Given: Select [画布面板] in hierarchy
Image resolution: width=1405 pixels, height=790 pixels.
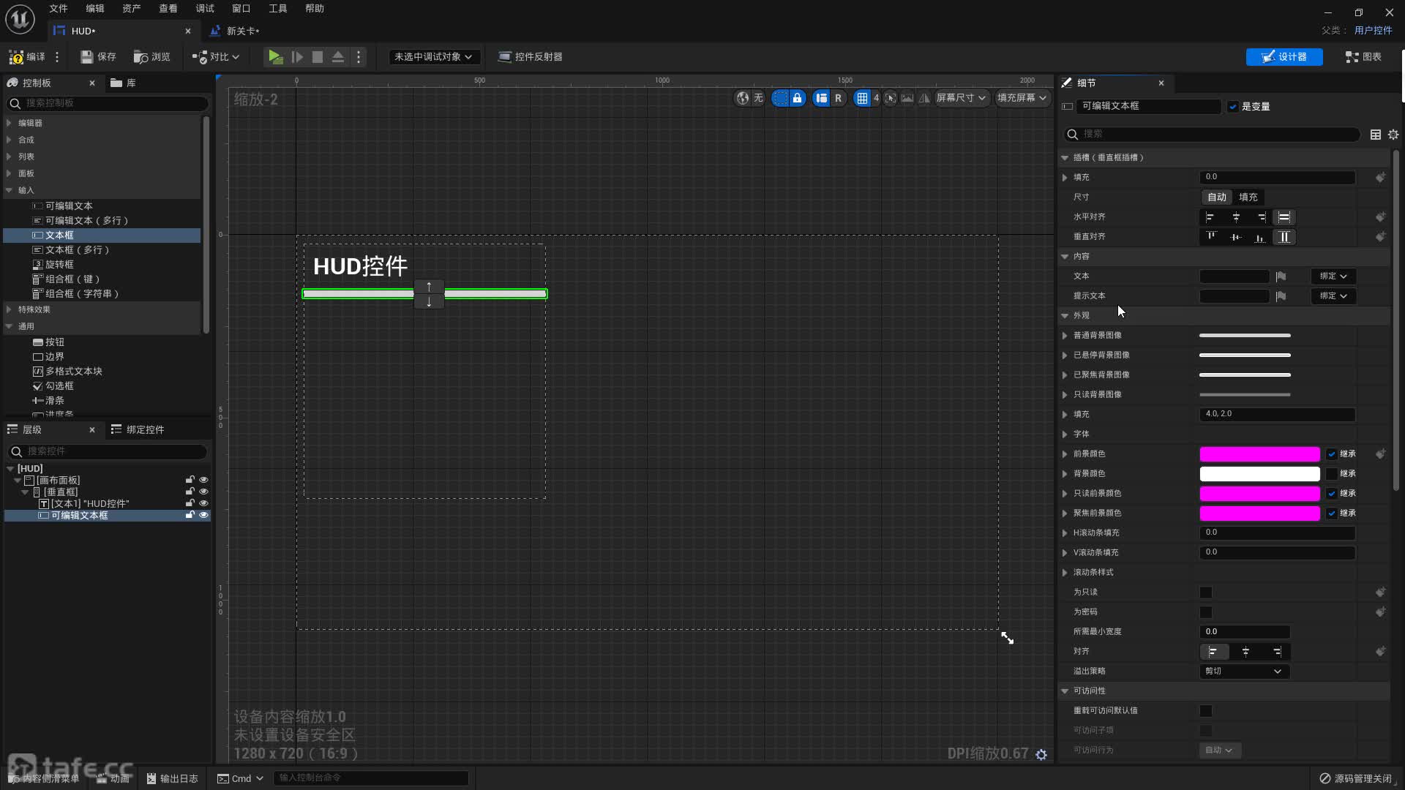Looking at the screenshot, I should point(58,480).
